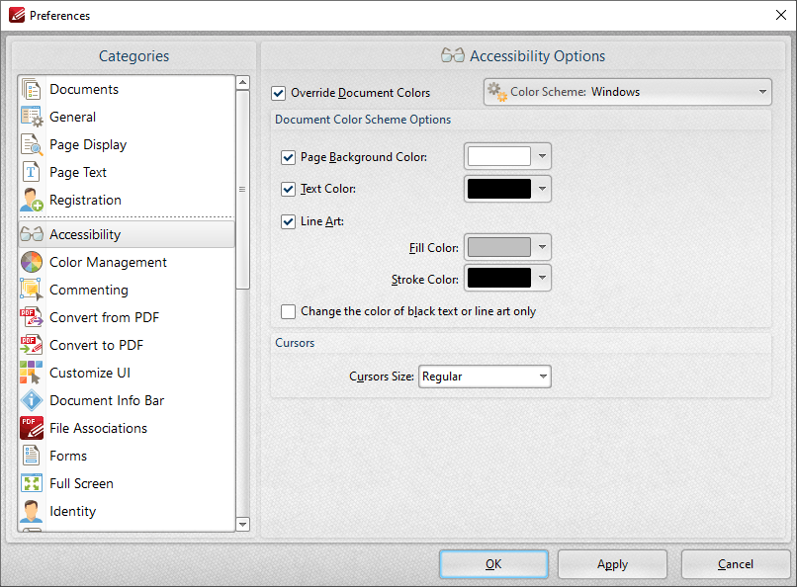Click the Cancel button
This screenshot has width=797, height=587.
(x=736, y=564)
